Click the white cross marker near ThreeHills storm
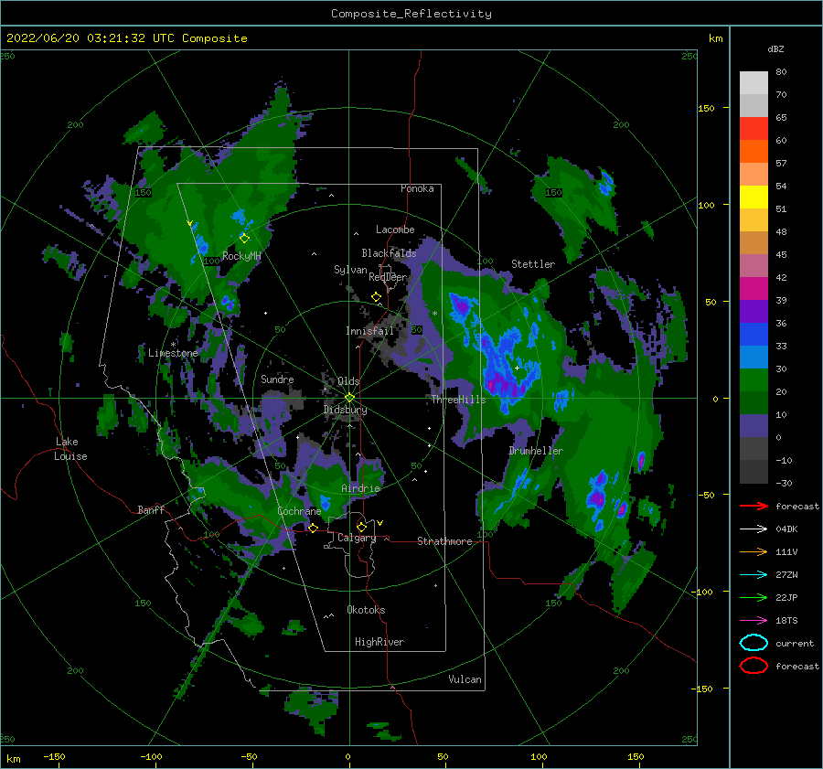The height and width of the screenshot is (769, 823). click(517, 368)
